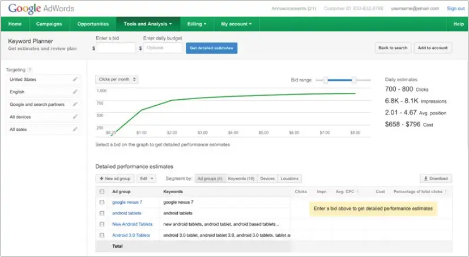Click Add to account button
This screenshot has width=469, height=257.
[433, 48]
